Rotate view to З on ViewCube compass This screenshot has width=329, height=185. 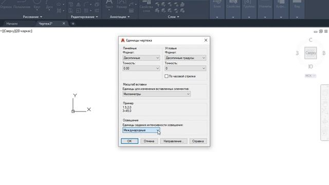point(297,53)
